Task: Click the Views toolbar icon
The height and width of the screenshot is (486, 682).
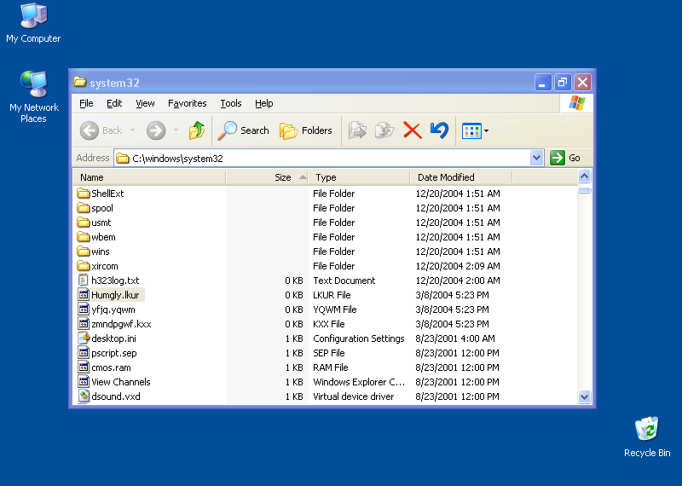Action: coord(471,131)
